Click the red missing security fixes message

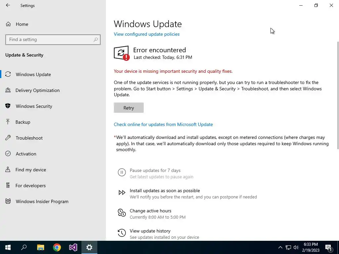click(173, 71)
